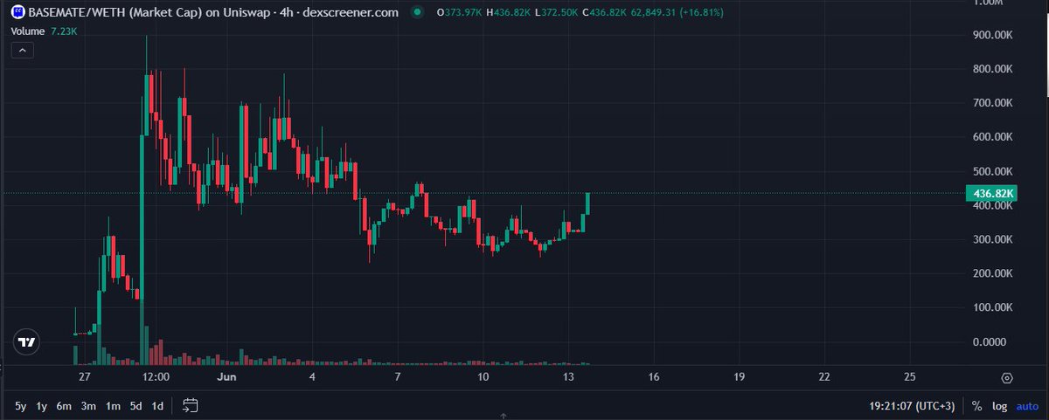Screen dimensions: 1049x420
Task: Click the 27 date on time axis
Action: click(84, 377)
